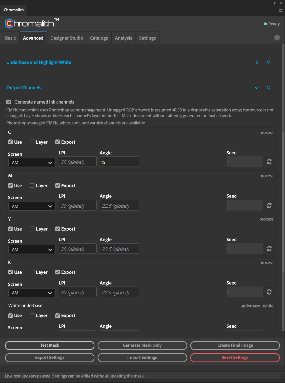Click the Seed field for channel K
Screen dimensions: 285x383
(x=245, y=292)
